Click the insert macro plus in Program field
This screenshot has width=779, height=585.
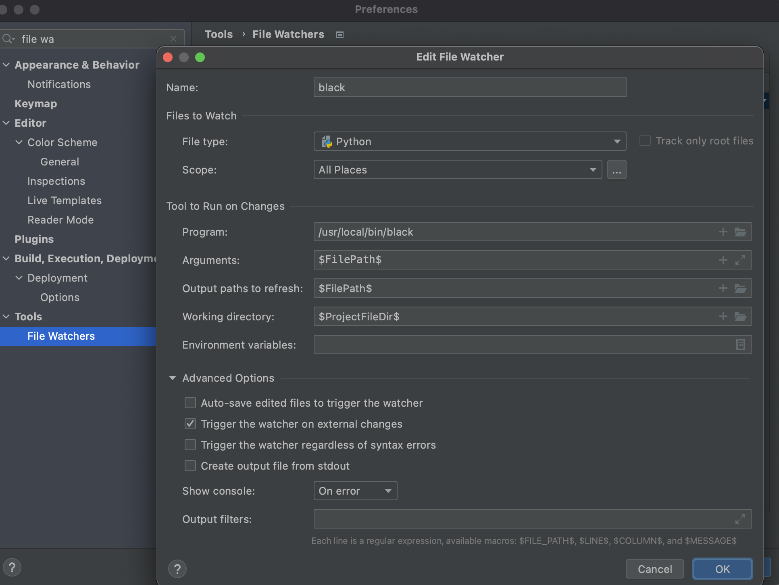[723, 232]
